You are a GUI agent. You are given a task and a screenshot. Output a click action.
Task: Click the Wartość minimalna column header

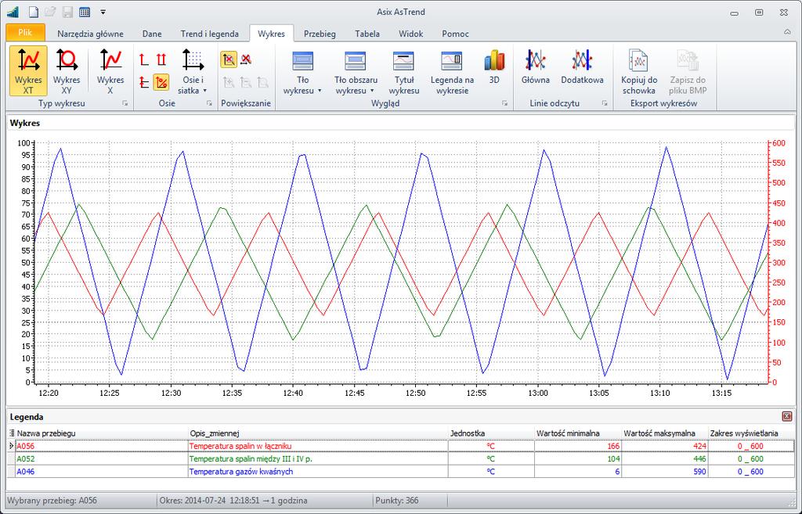pyautogui.click(x=578, y=433)
